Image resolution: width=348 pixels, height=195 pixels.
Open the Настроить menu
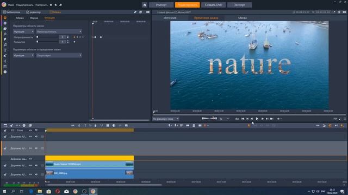(x=41, y=5)
